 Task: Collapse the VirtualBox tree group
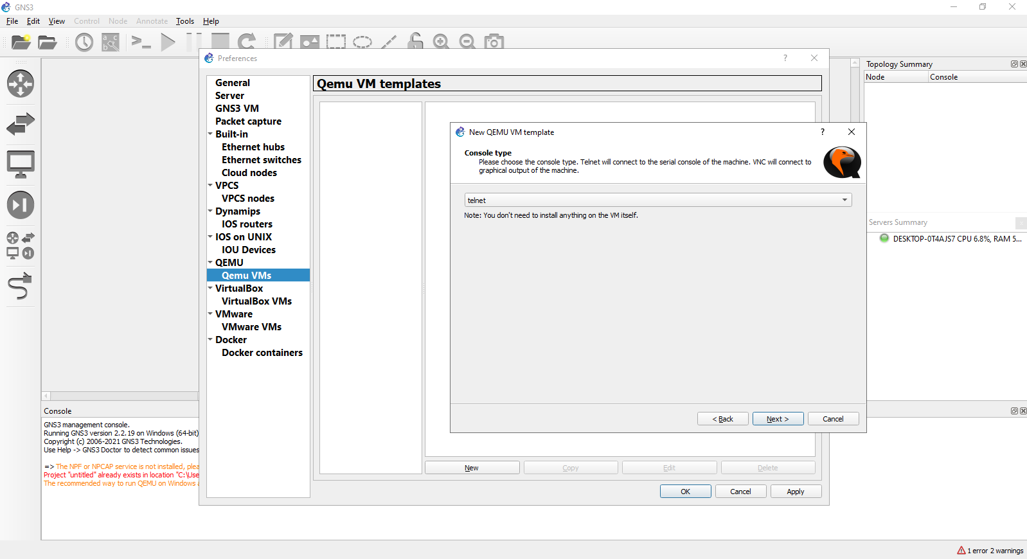coord(210,288)
